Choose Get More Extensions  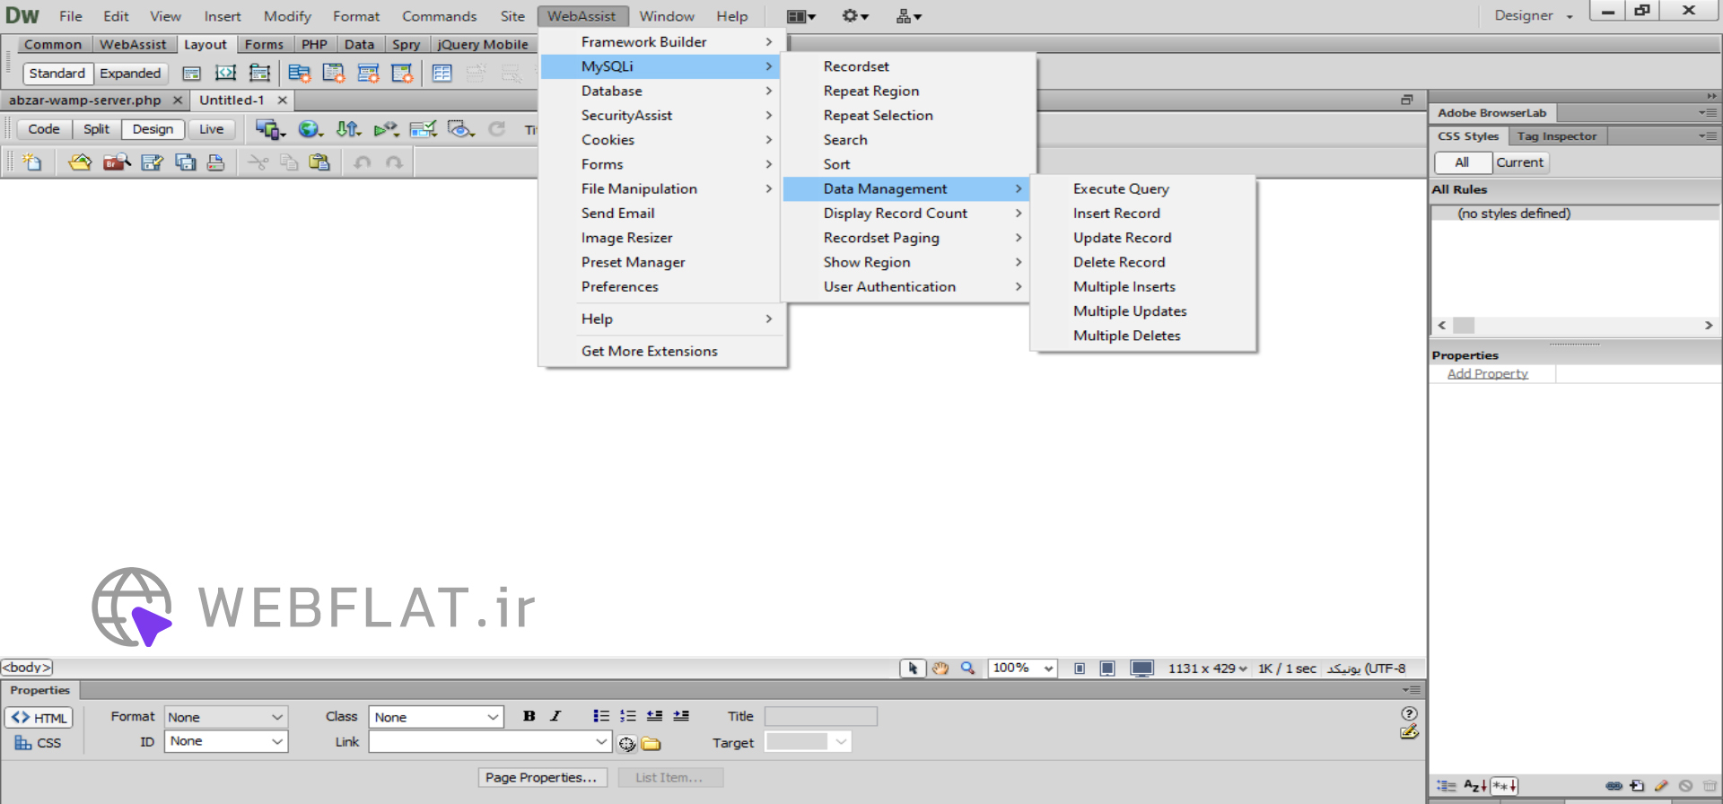tap(662, 352)
